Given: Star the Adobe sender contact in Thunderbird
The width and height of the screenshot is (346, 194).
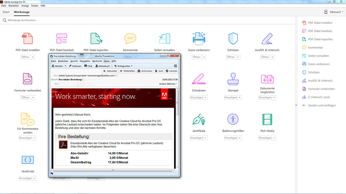Looking at the screenshot, I should [x=117, y=75].
